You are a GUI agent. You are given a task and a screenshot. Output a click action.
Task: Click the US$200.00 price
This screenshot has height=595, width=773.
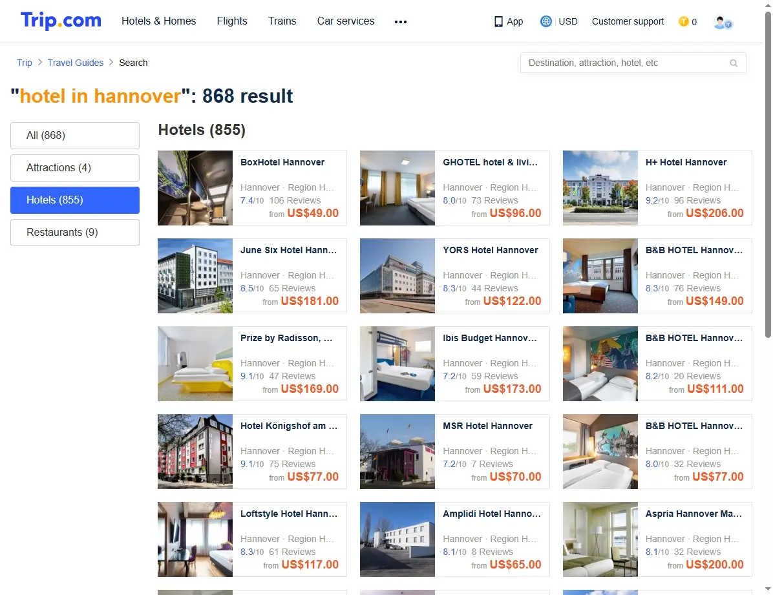(x=714, y=565)
